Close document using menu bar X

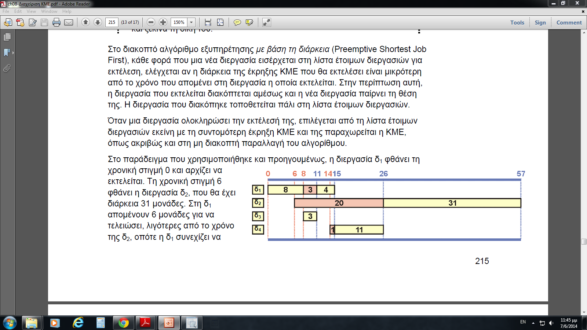pyautogui.click(x=583, y=11)
